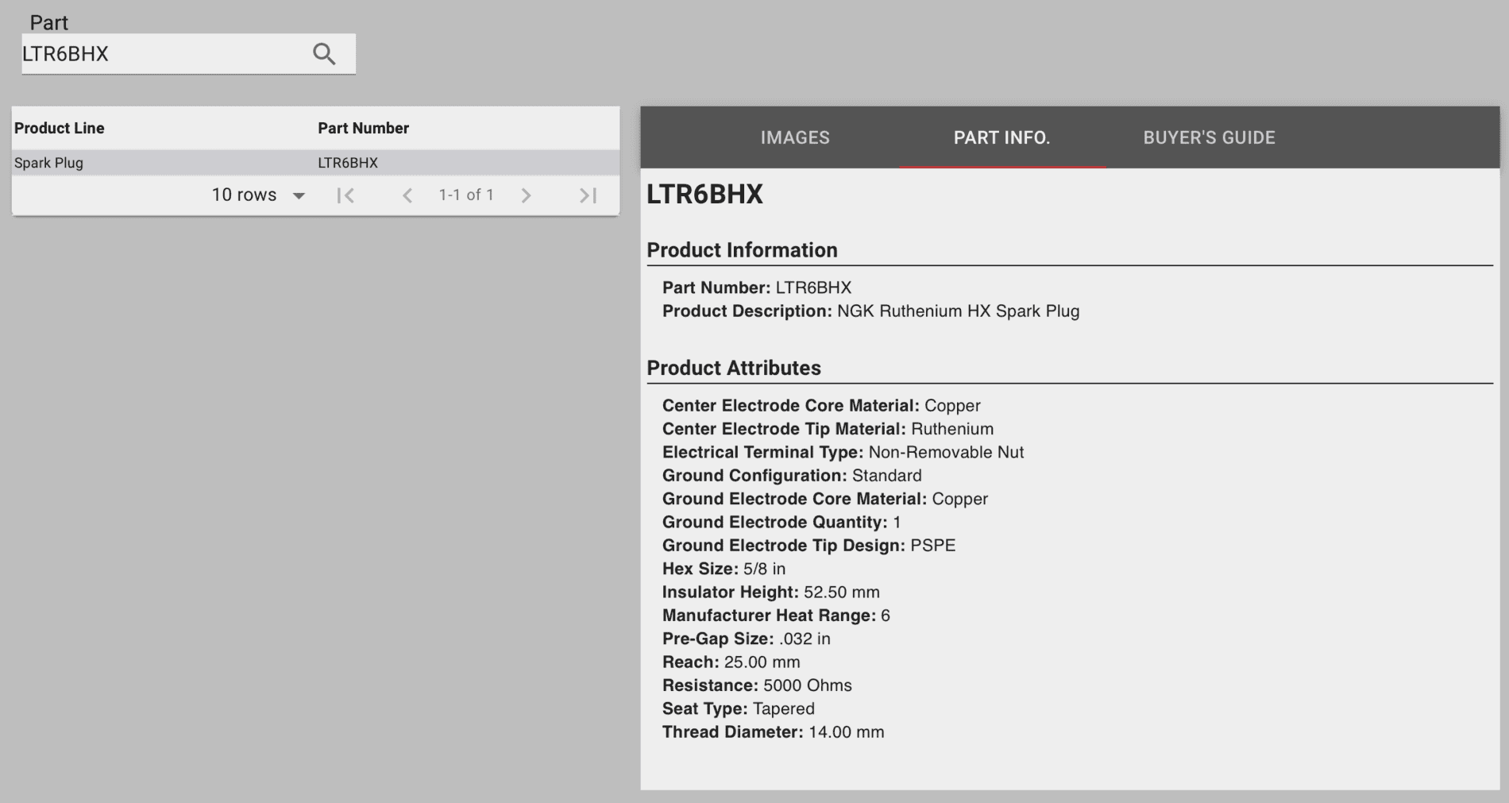The image size is (1509, 803).
Task: Click Ground Electrode Quantity: 1
Action: [782, 523]
